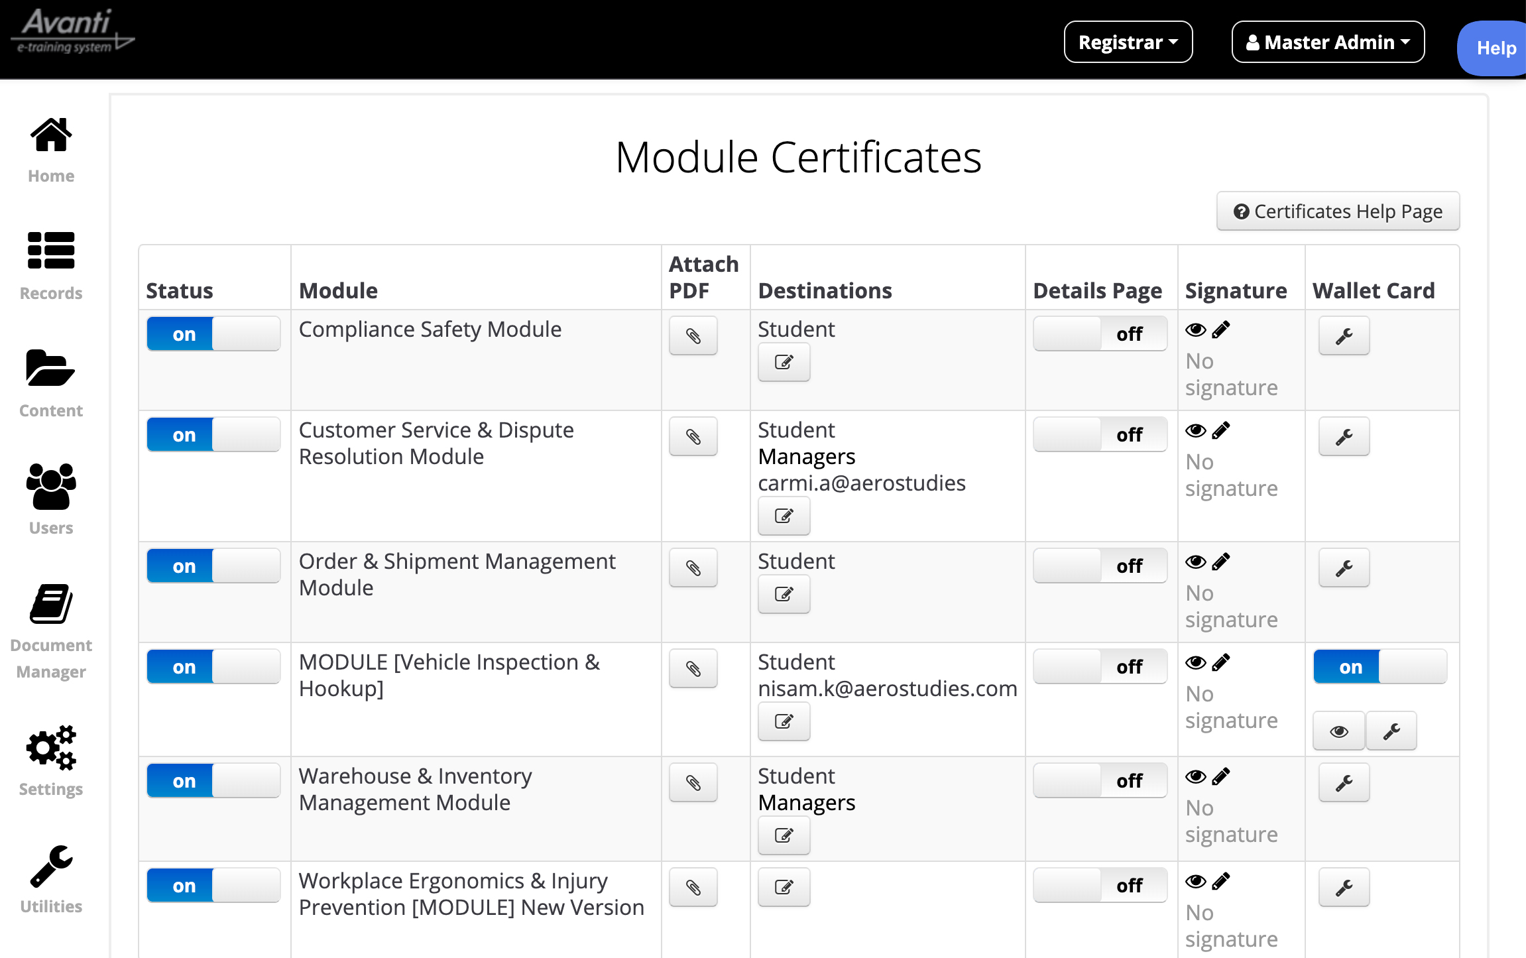Edit signature pencil for Warehouse & Inventory module
The width and height of the screenshot is (1526, 958).
(x=1221, y=776)
